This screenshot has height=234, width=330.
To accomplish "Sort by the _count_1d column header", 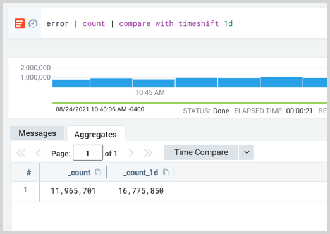I will tap(140, 173).
